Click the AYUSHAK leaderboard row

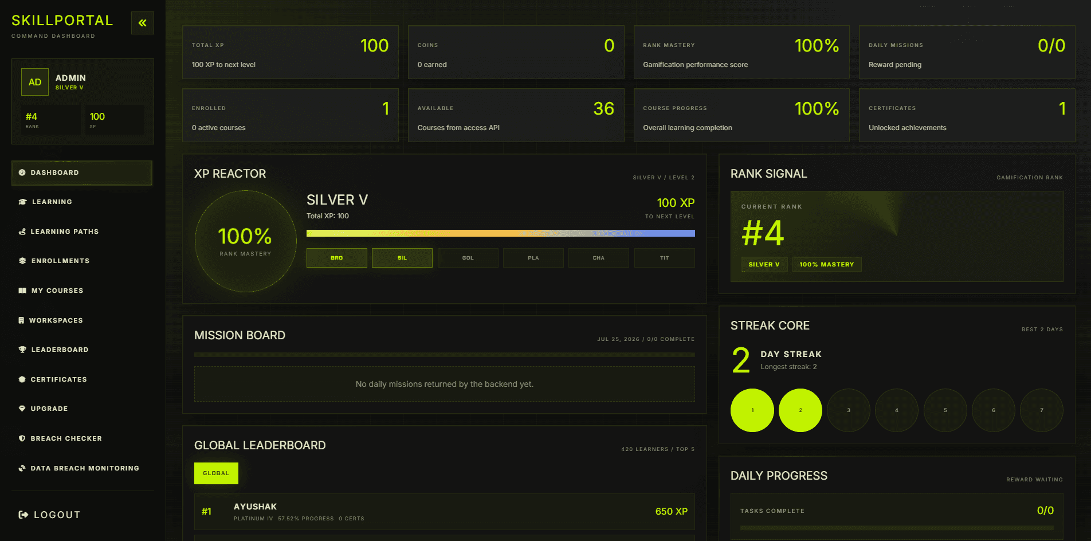pos(445,512)
